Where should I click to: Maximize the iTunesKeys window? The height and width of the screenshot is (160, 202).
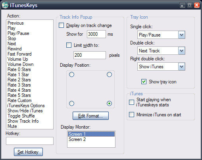tap(189, 5)
